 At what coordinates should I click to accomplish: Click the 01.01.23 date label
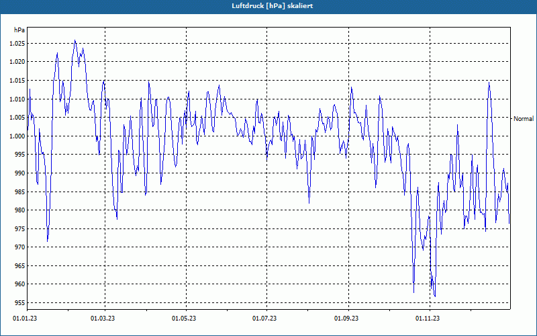tap(25, 319)
